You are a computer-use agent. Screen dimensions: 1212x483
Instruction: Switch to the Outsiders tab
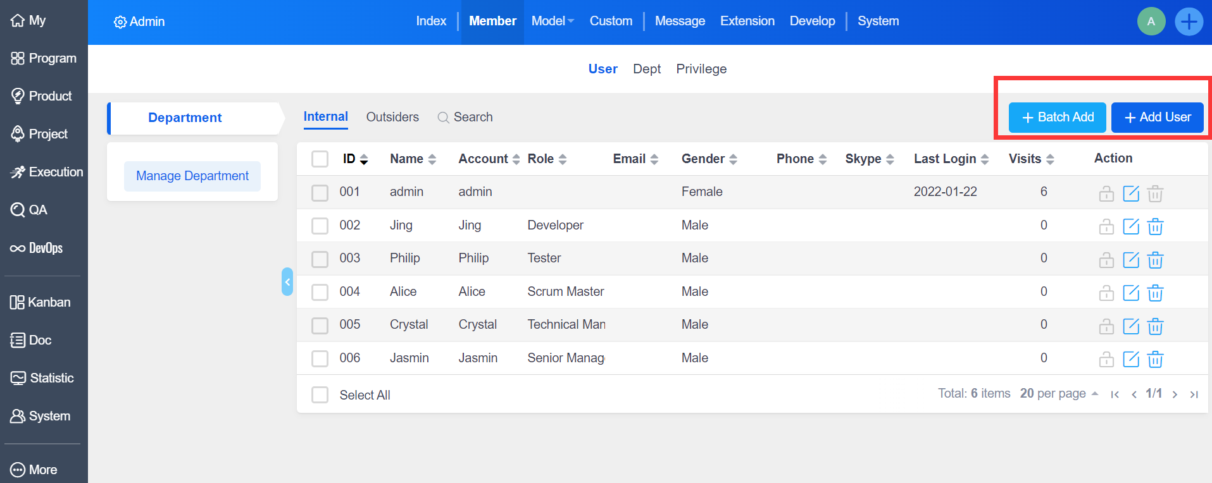pos(392,117)
